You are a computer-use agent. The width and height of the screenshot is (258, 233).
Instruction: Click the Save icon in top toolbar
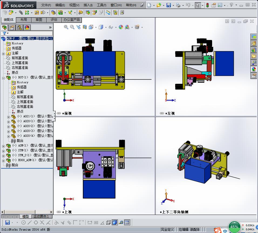[168, 5]
